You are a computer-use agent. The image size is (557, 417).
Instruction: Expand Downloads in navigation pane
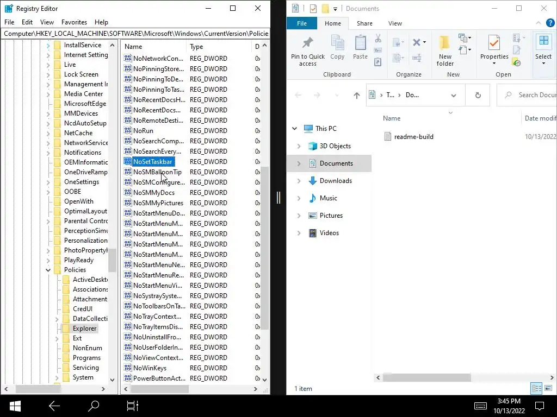299,180
